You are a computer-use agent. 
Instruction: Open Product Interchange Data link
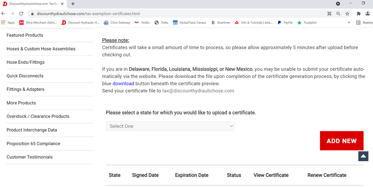[x=32, y=130]
